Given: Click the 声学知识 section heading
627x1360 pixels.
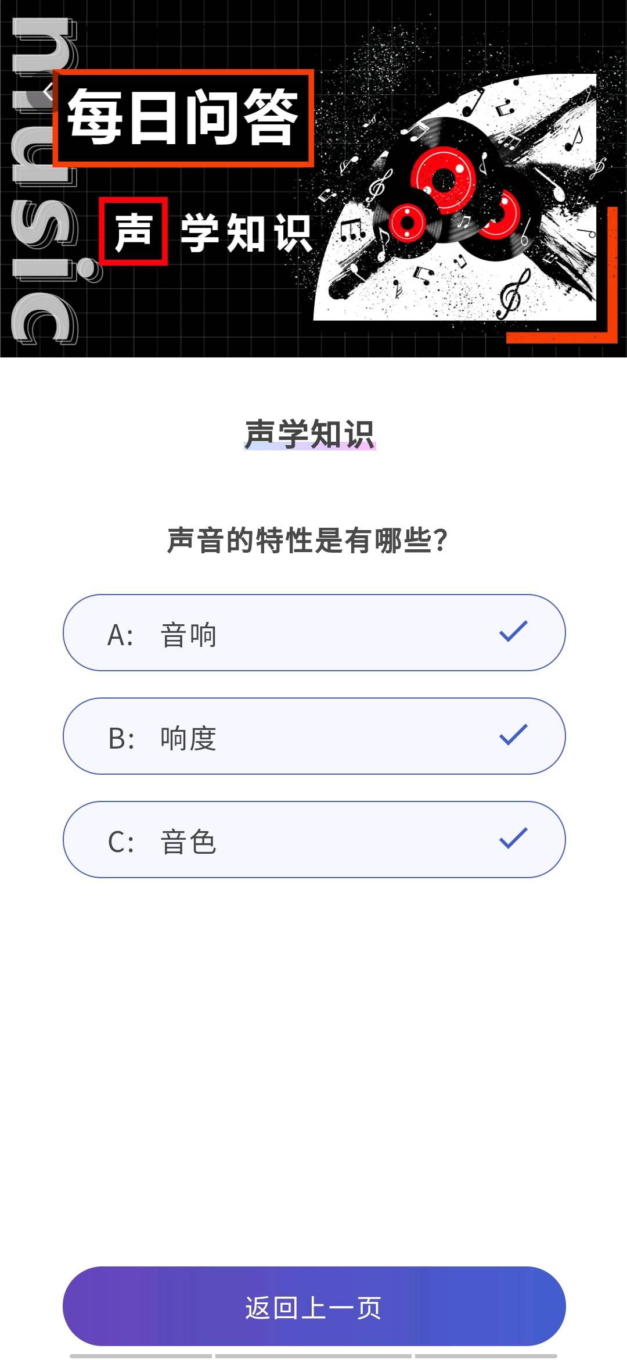Looking at the screenshot, I should tap(310, 434).
